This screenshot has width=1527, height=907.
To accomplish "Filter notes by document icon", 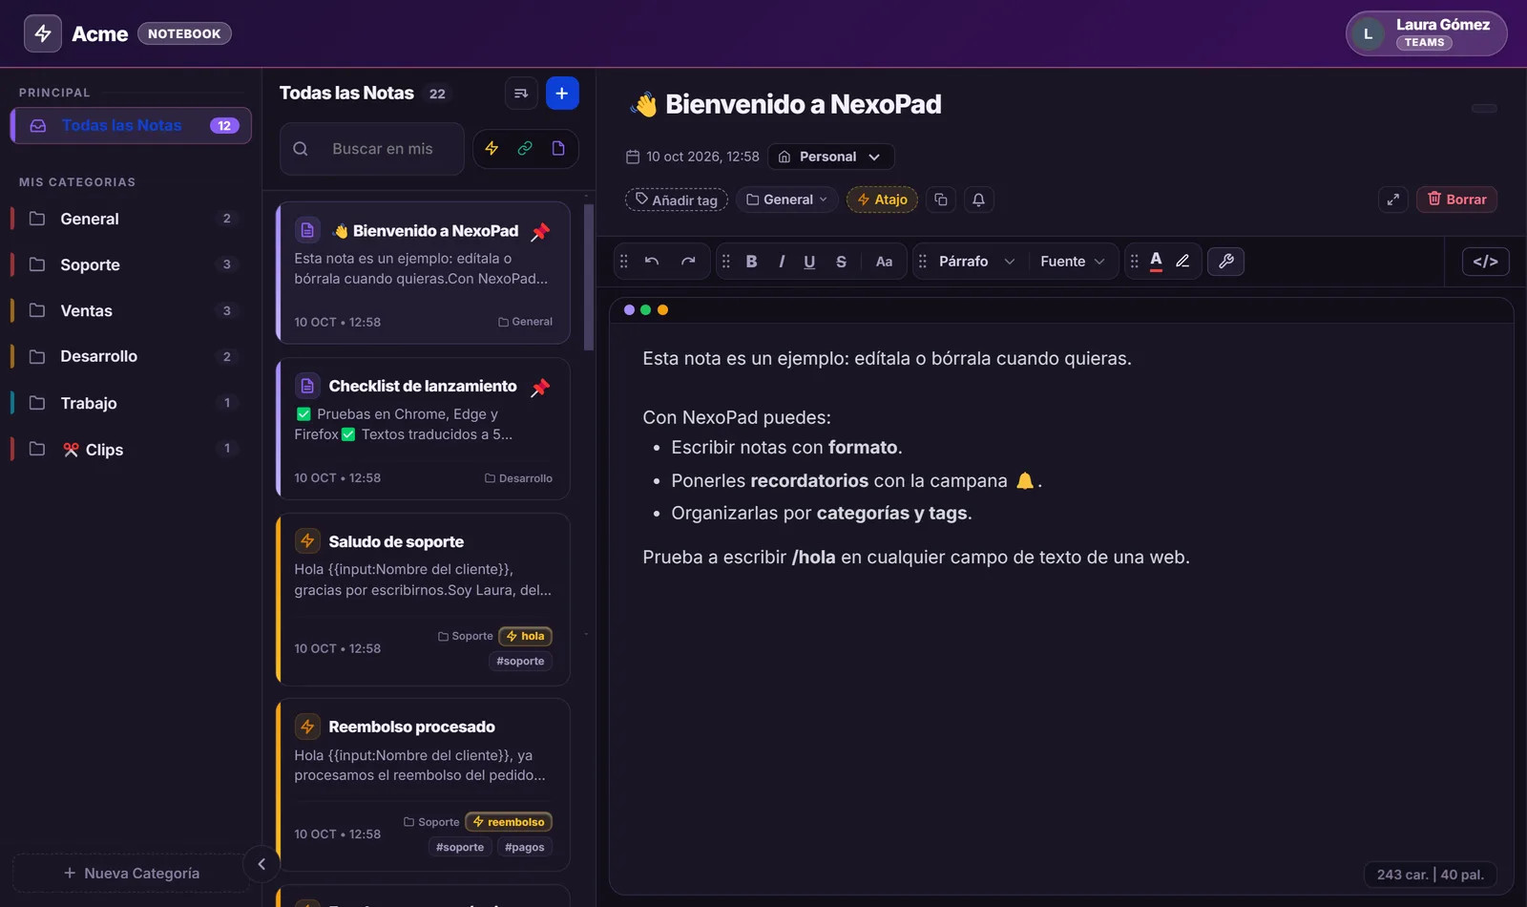I will pos(558,148).
